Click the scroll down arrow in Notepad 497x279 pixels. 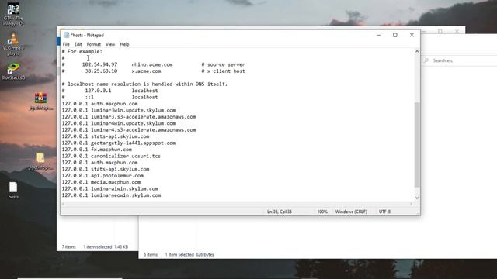coord(417,198)
